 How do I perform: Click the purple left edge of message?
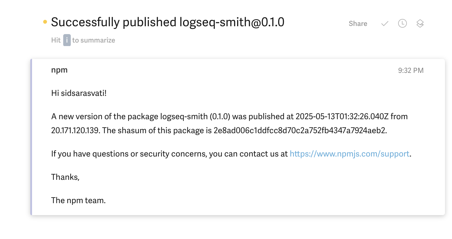tap(31, 137)
